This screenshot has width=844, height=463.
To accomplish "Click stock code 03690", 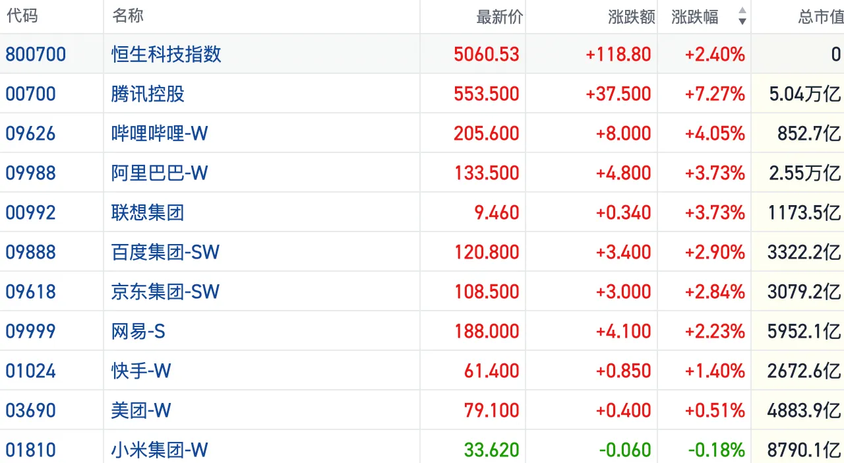I will 30,410.
